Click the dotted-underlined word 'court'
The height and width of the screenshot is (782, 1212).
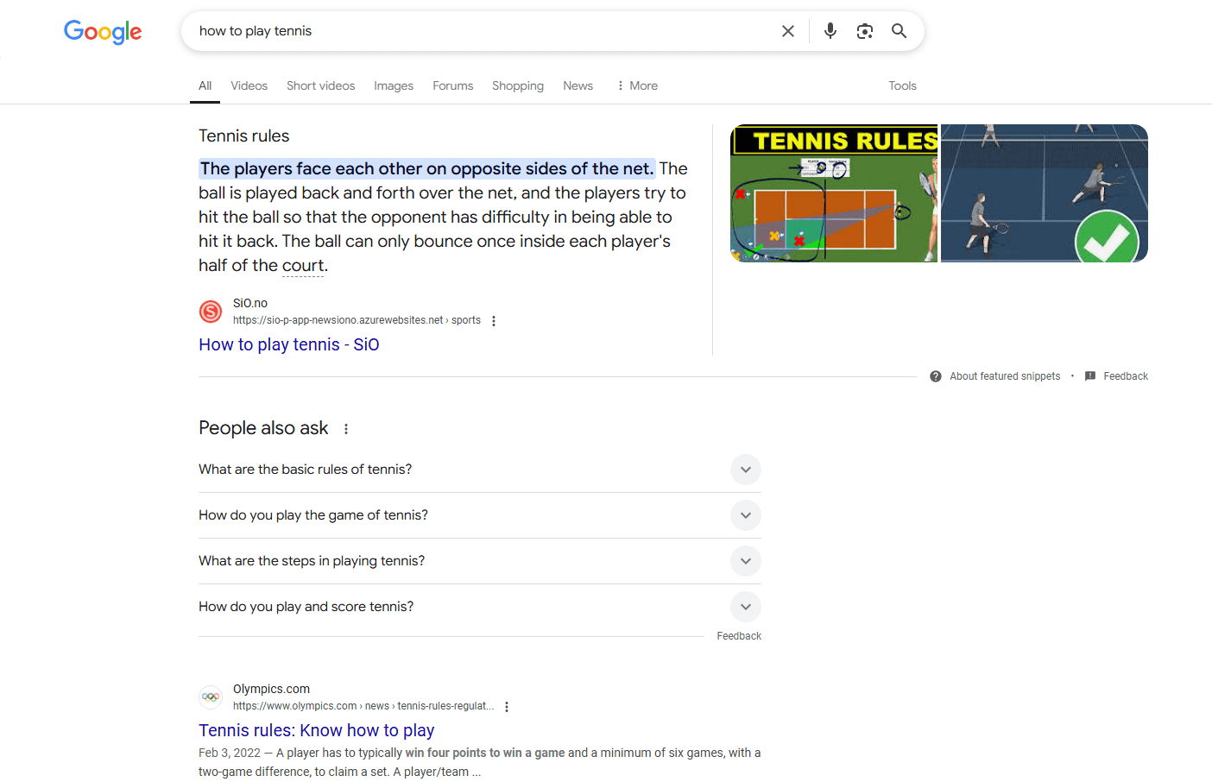pyautogui.click(x=303, y=265)
